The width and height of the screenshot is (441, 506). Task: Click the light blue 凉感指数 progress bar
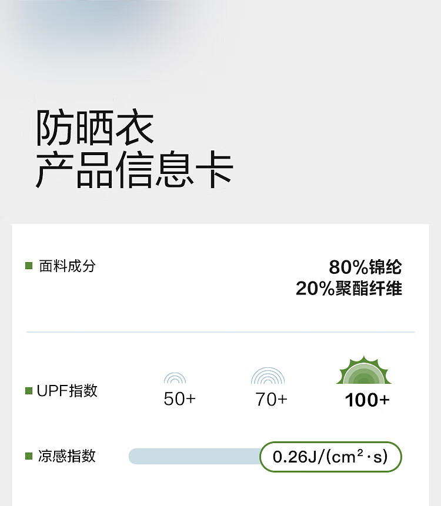[x=194, y=457]
